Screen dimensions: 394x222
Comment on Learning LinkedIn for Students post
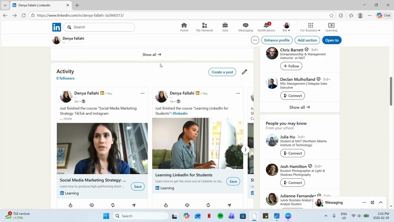pyautogui.click(x=187, y=205)
